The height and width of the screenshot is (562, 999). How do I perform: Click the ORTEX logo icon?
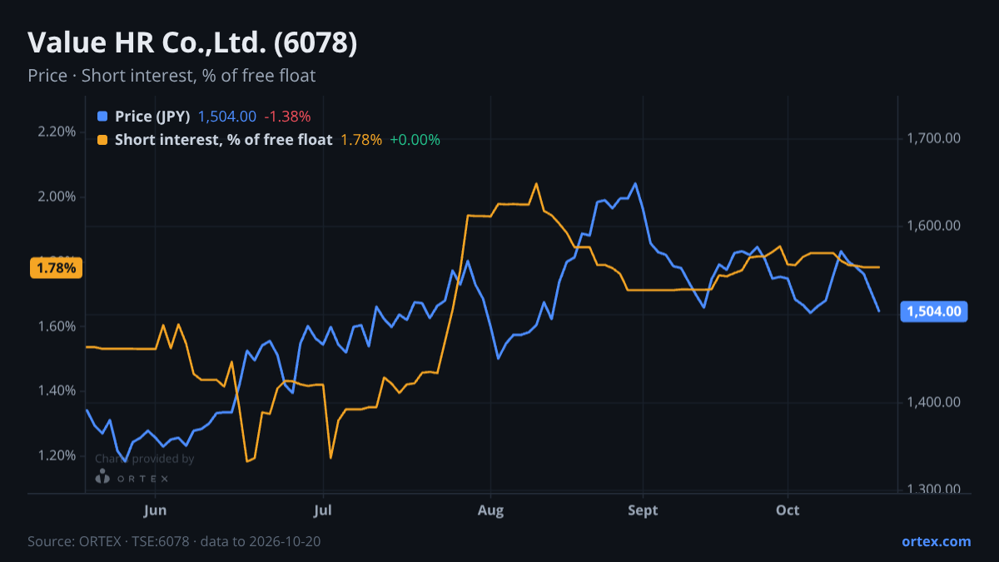pos(102,477)
